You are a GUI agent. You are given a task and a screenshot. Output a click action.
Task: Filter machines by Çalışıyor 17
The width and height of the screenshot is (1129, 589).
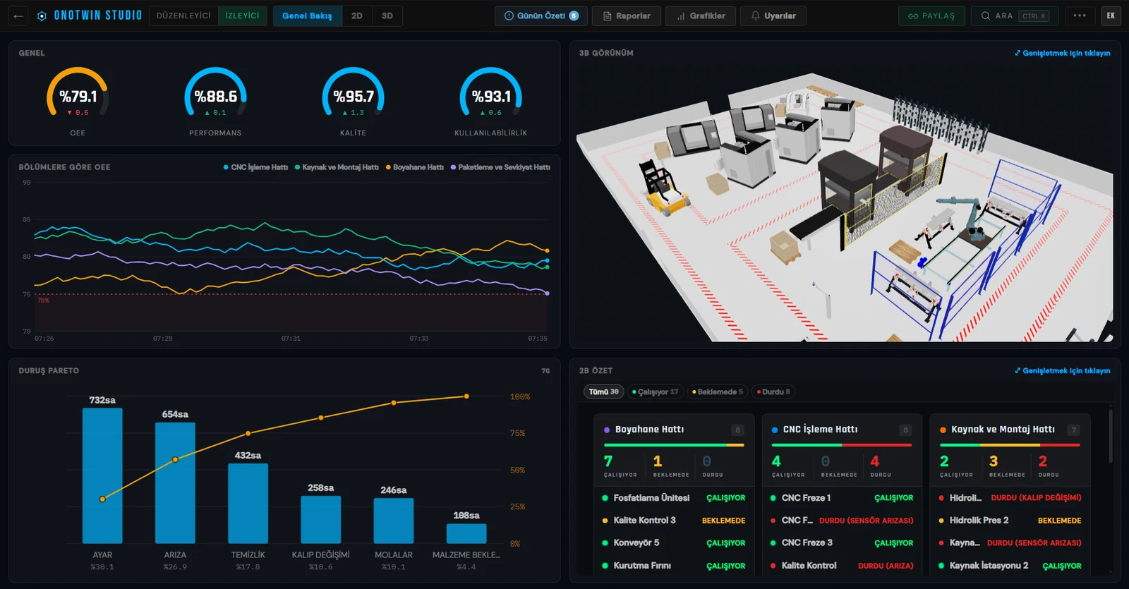coord(656,391)
